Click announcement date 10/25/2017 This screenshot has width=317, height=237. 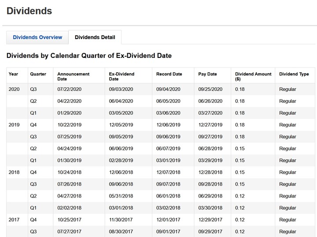tap(70, 220)
